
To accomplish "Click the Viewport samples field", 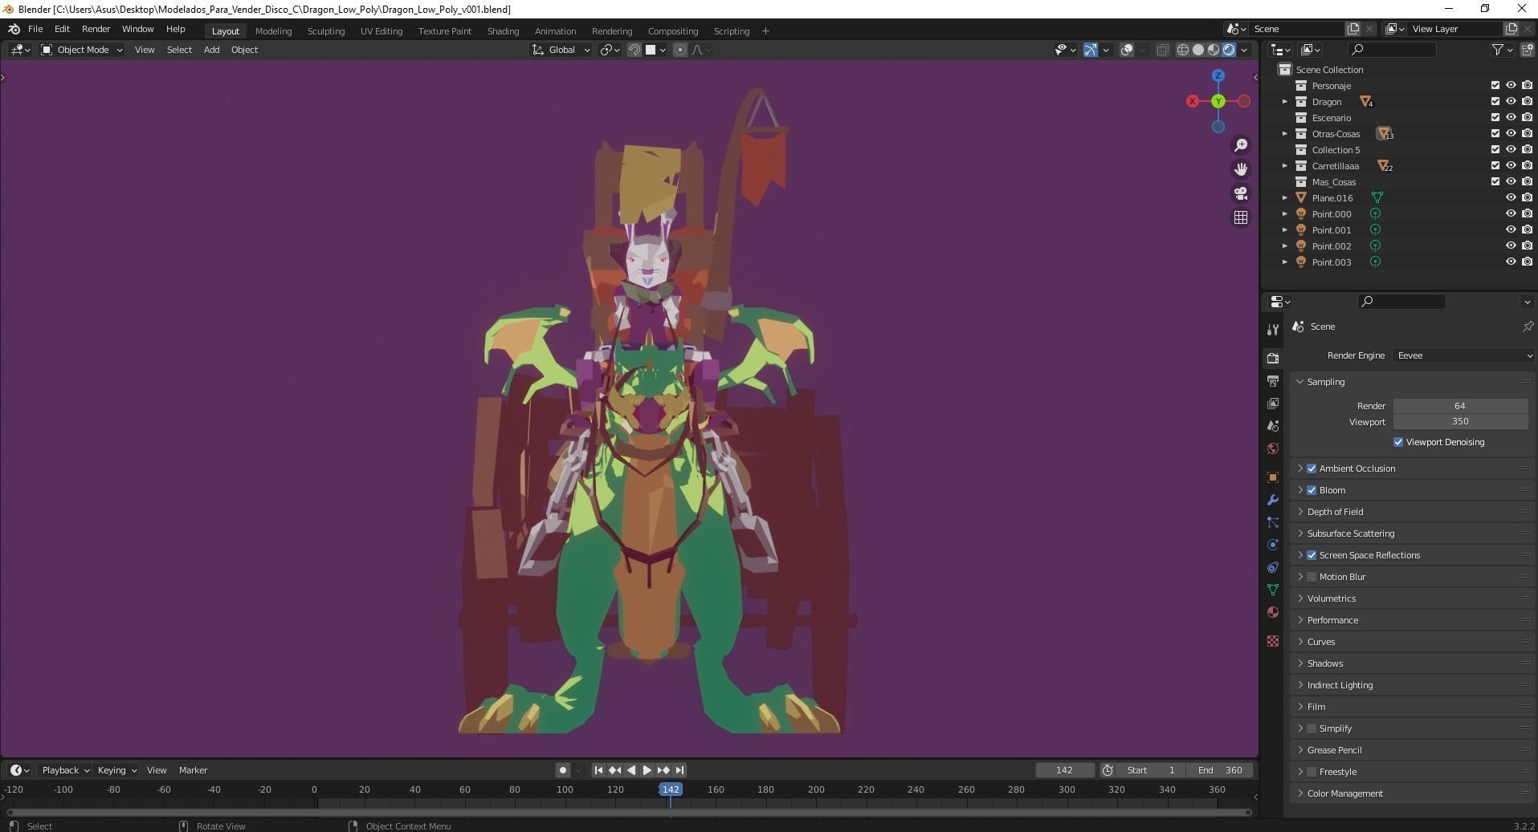I will [1459, 422].
